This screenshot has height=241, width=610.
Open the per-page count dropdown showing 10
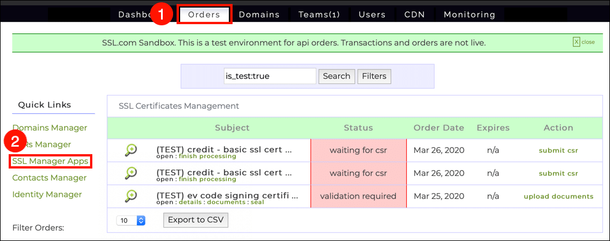pos(131,220)
